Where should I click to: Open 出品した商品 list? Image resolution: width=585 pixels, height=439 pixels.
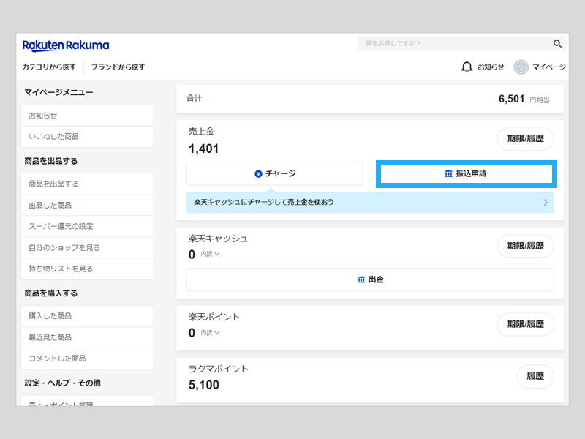coord(87,206)
